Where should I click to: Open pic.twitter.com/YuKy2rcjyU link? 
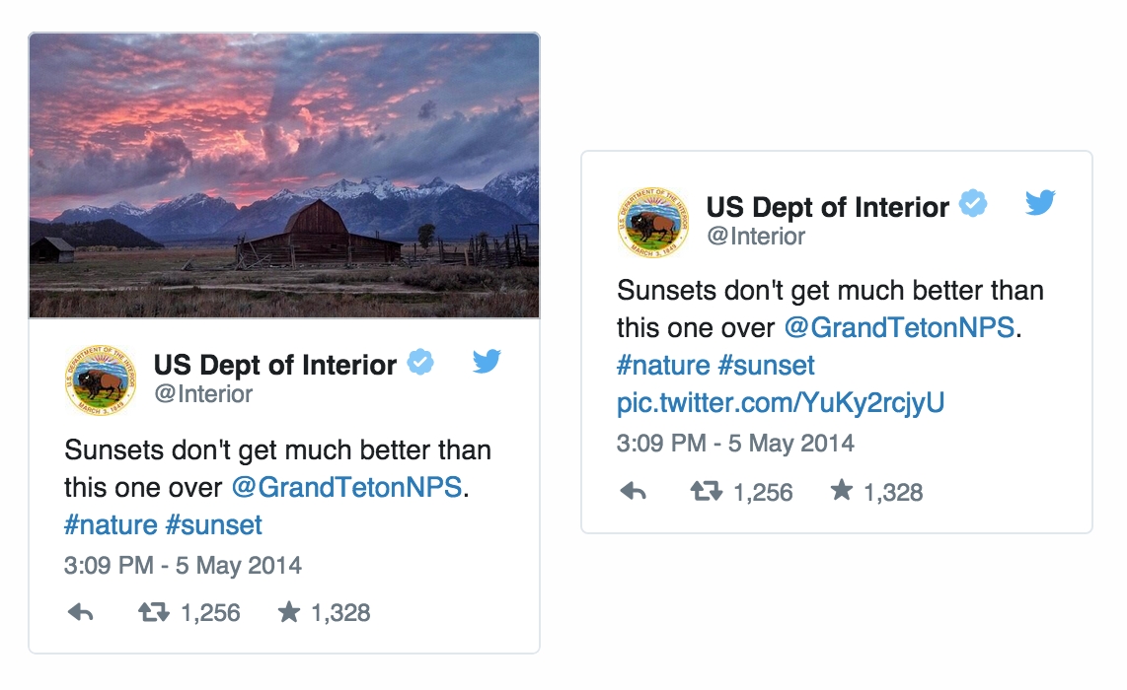point(781,402)
